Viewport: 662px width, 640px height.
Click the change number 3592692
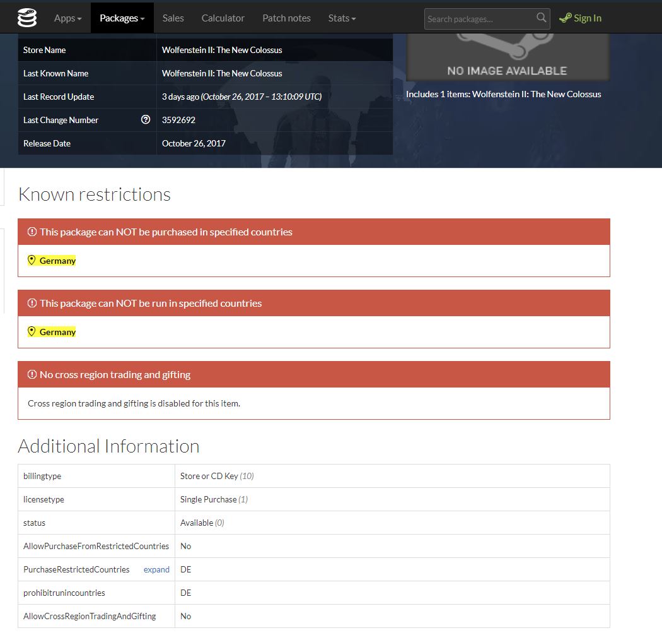(178, 120)
